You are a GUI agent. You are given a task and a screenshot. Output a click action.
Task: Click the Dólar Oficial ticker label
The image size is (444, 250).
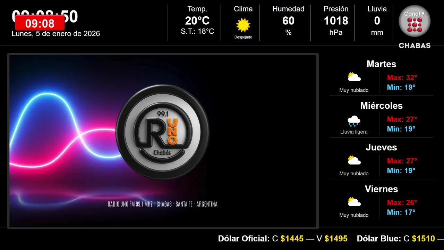244,239
